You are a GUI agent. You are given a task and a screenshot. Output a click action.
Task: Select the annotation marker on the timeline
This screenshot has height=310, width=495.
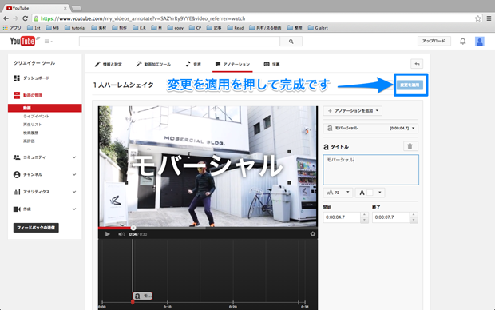142,296
